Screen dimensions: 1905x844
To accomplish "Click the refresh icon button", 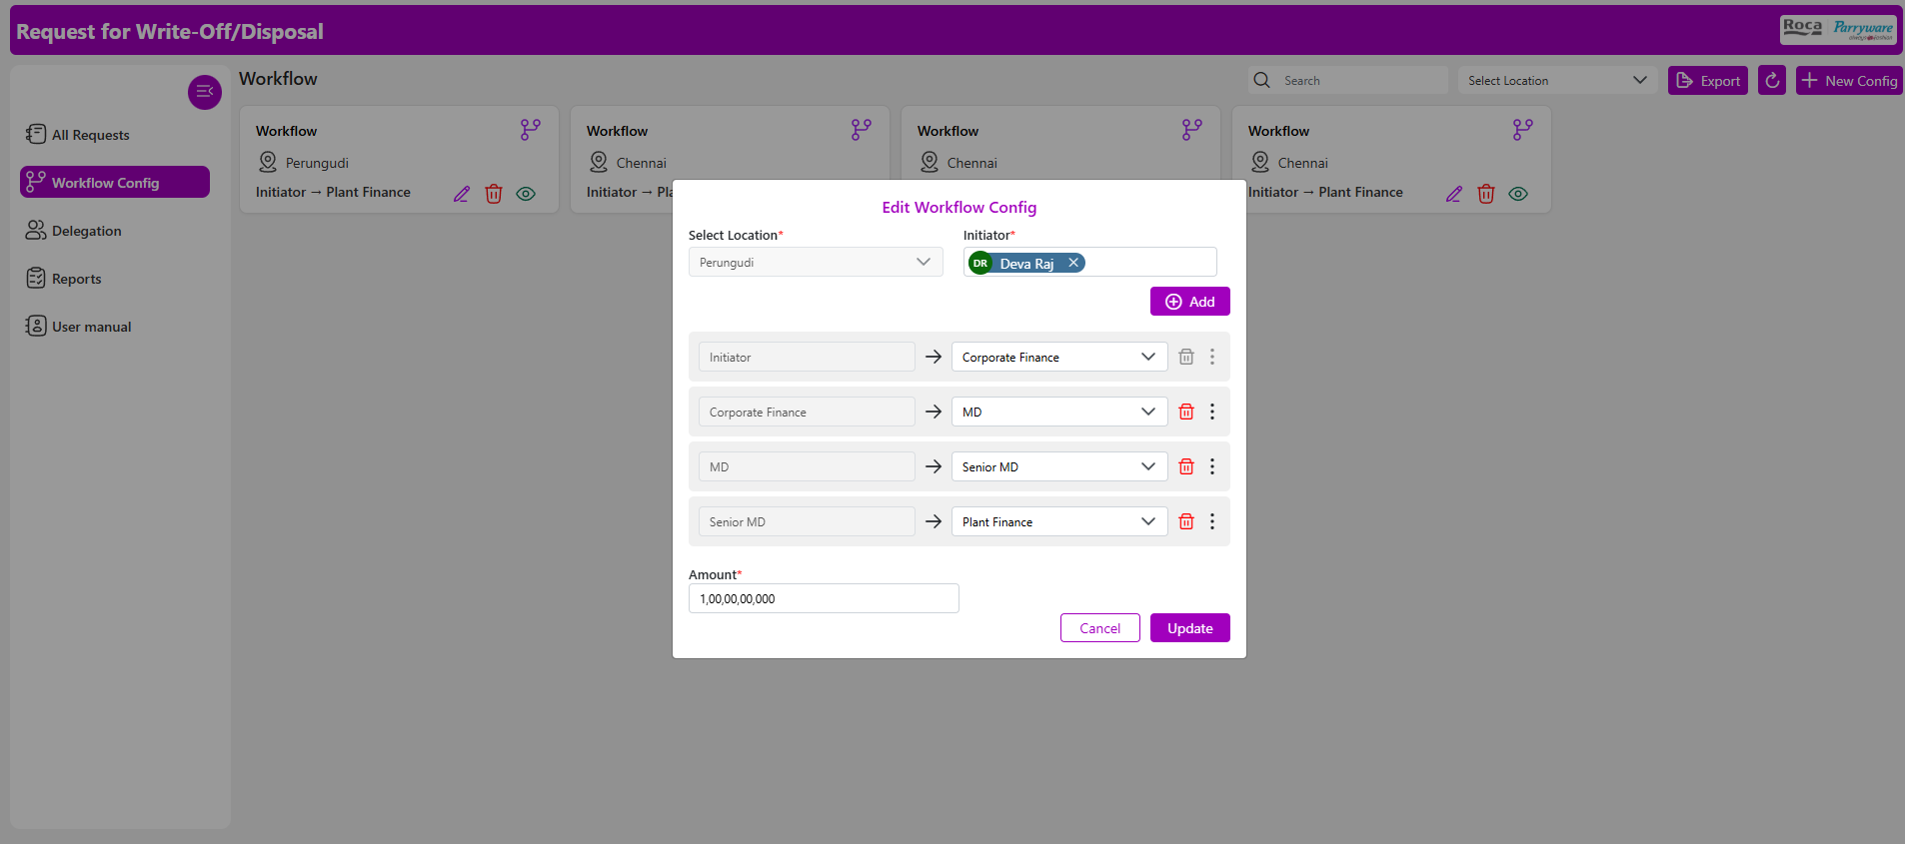I will [x=1772, y=81].
